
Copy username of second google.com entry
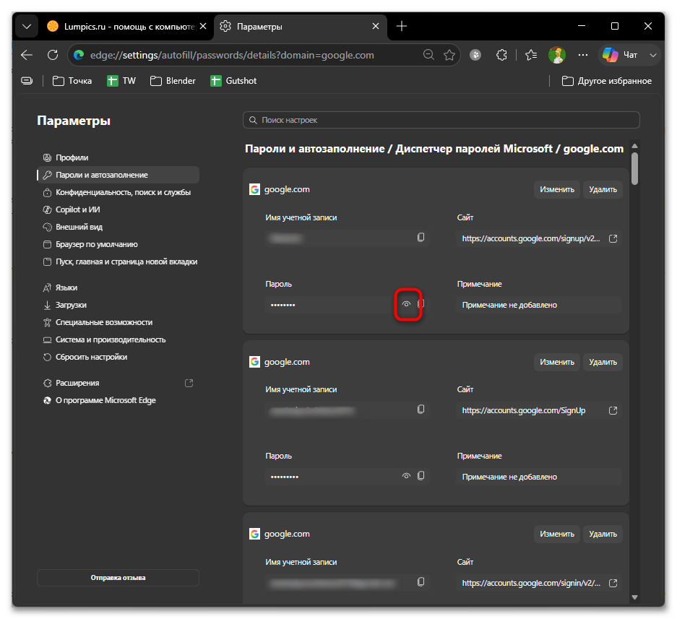coord(421,410)
